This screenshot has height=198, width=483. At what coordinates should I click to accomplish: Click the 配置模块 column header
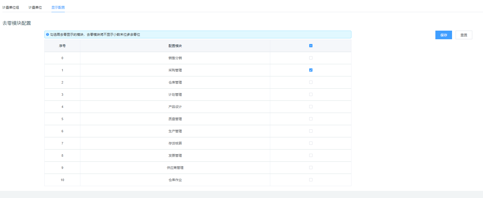tap(175, 46)
